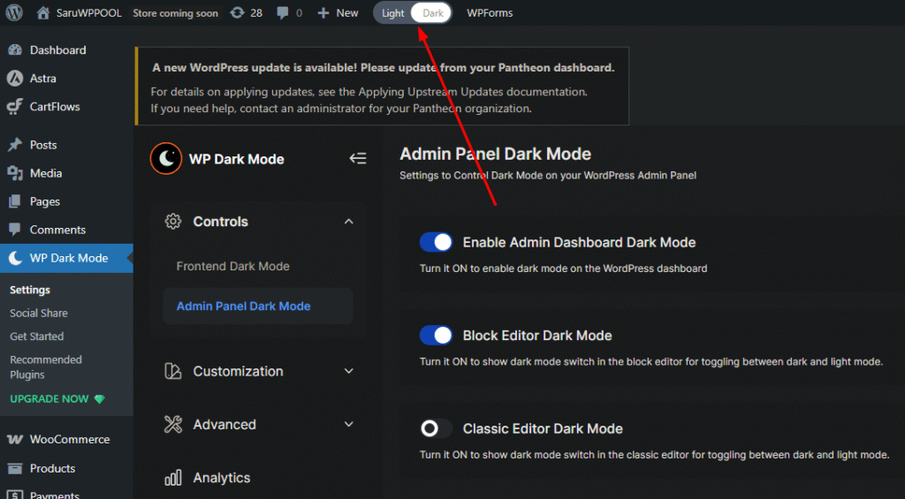The image size is (905, 499).
Task: Open the WooCommerce menu label
Action: [x=70, y=440]
